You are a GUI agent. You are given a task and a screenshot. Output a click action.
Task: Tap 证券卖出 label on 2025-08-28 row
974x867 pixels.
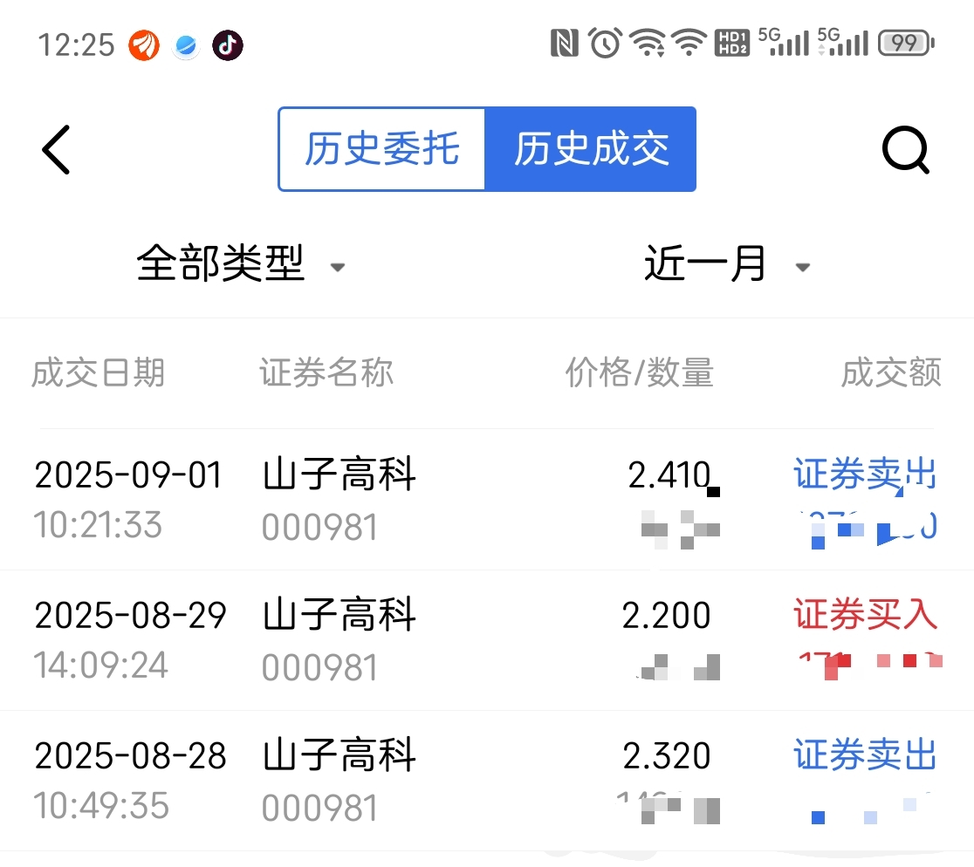(x=865, y=754)
